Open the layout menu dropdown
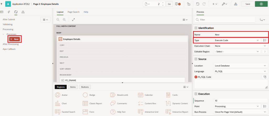Screen dimensions: 269x116 (x=185, y=20)
